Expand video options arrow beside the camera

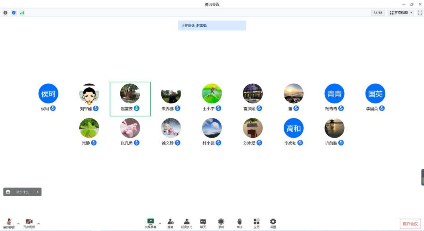pyautogui.click(x=38, y=223)
